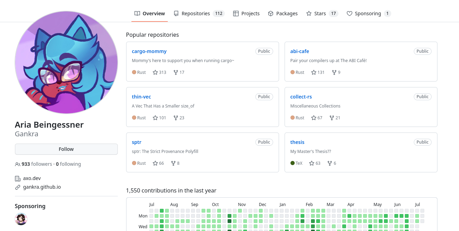Click the "Oct" month label on contribution graph

[x=215, y=205]
